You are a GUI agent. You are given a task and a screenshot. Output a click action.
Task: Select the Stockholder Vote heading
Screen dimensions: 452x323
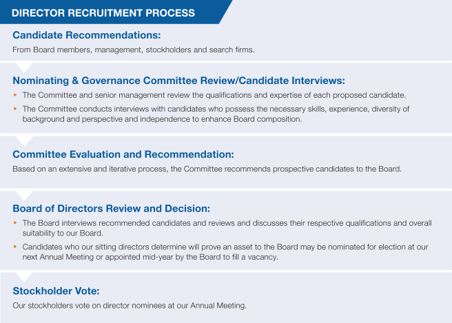pyautogui.click(x=56, y=291)
